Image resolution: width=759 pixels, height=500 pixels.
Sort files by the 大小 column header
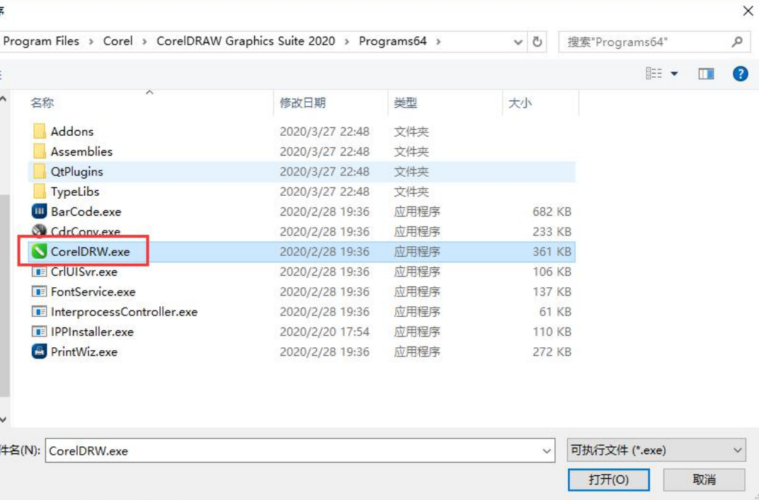pyautogui.click(x=520, y=103)
